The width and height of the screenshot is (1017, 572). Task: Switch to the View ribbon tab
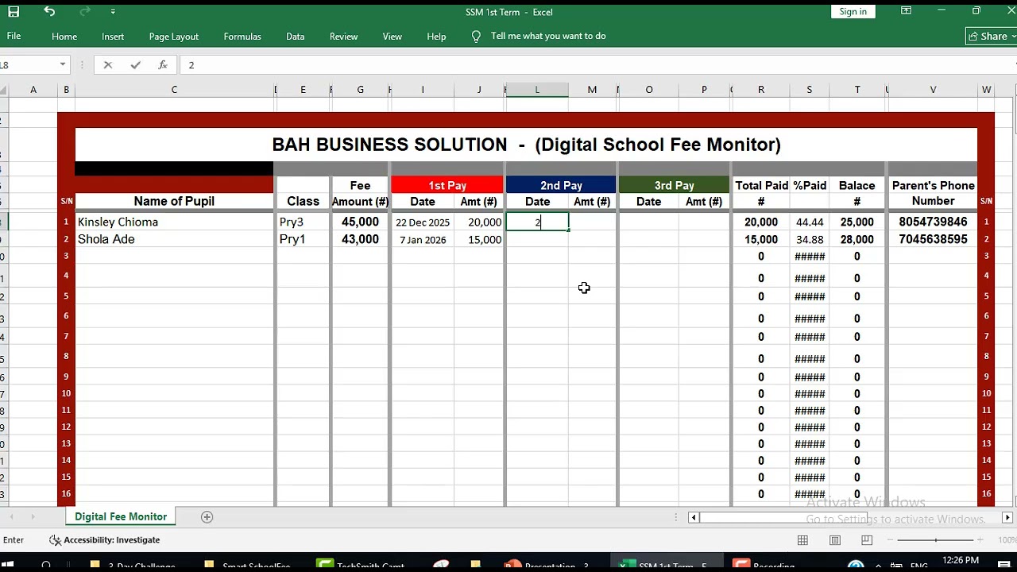pyautogui.click(x=392, y=37)
